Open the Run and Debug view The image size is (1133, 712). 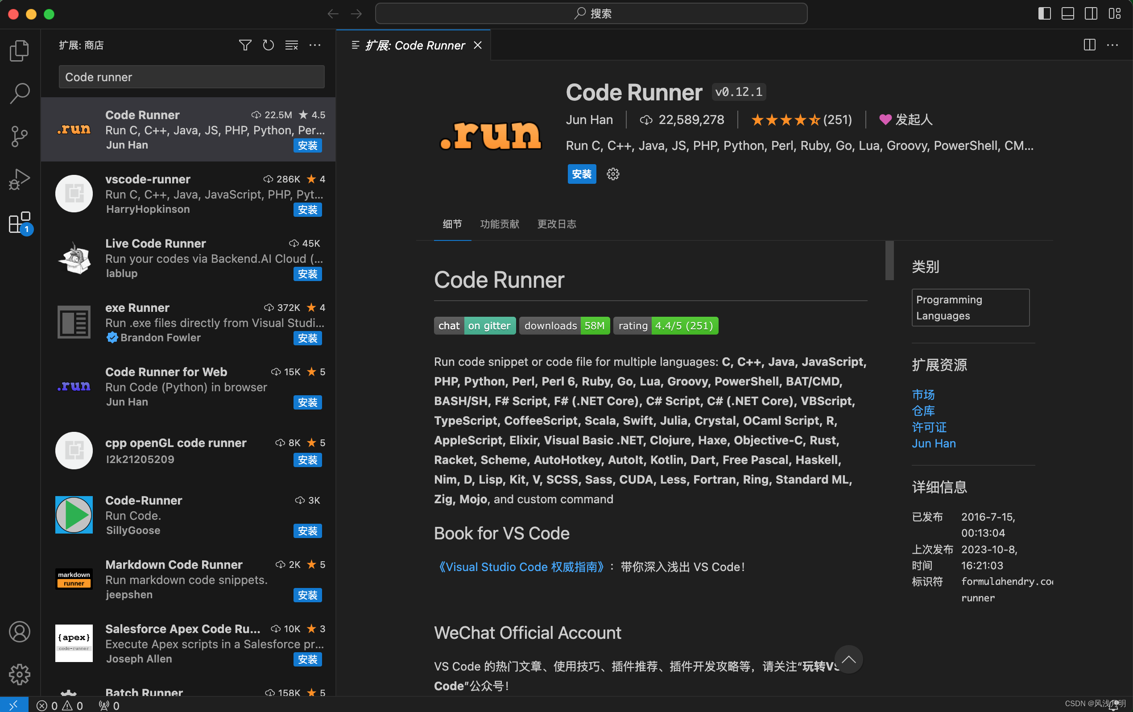[x=19, y=179]
